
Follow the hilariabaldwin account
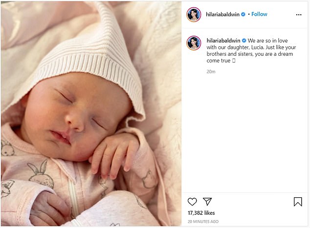pyautogui.click(x=259, y=14)
